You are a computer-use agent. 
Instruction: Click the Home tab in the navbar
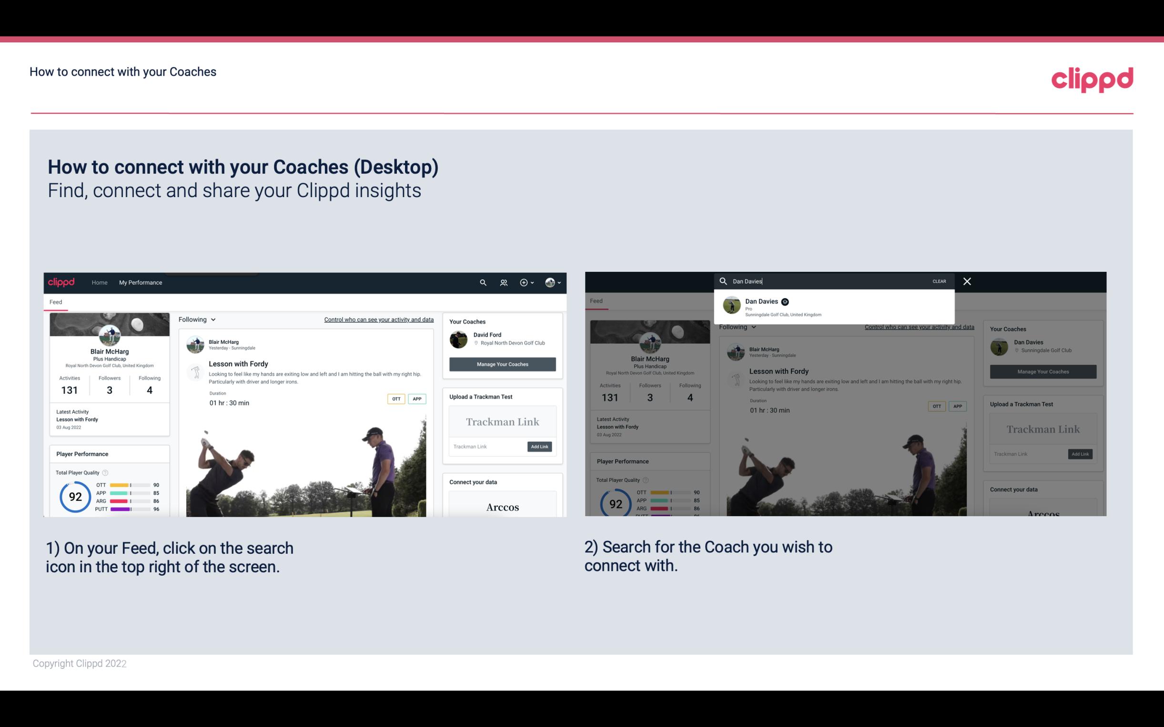99,282
